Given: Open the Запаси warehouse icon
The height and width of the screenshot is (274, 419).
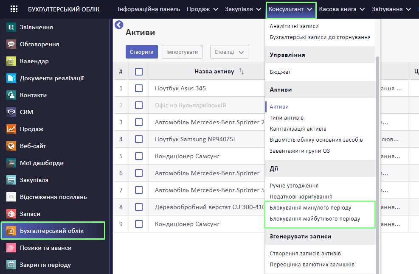Looking at the screenshot, I should [11, 214].
